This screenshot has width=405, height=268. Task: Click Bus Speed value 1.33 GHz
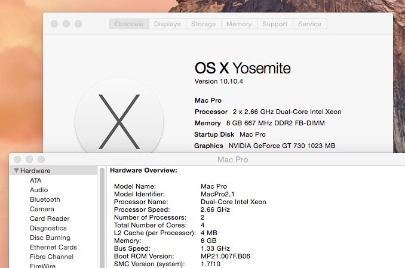pos(215,248)
